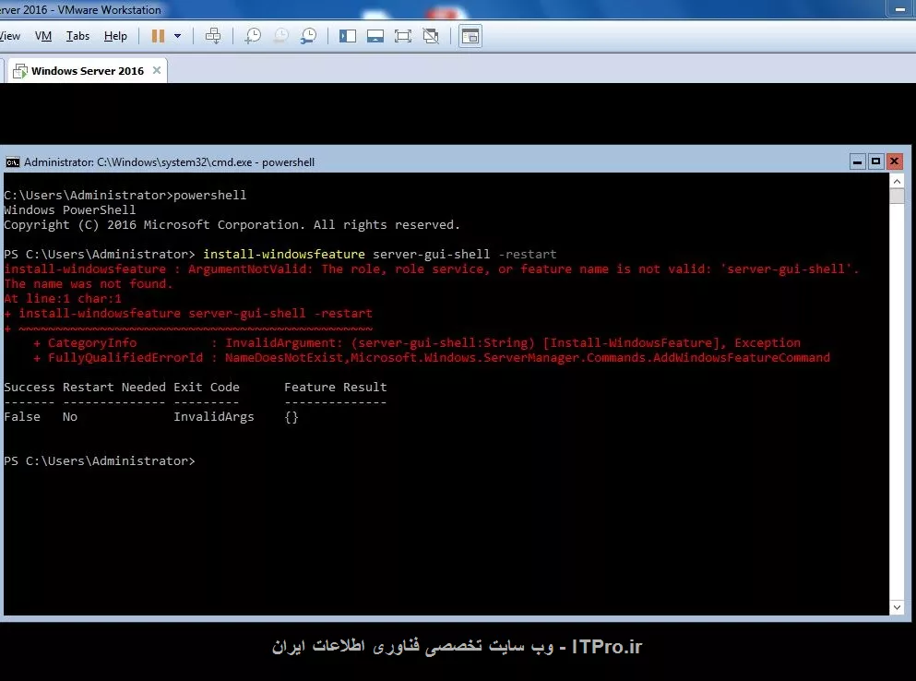Click the 'NameDoesNotExist' error id text
Image resolution: width=916 pixels, height=681 pixels.
click(x=284, y=358)
